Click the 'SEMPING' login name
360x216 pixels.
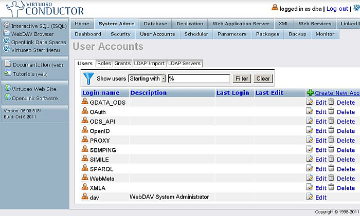(x=103, y=150)
